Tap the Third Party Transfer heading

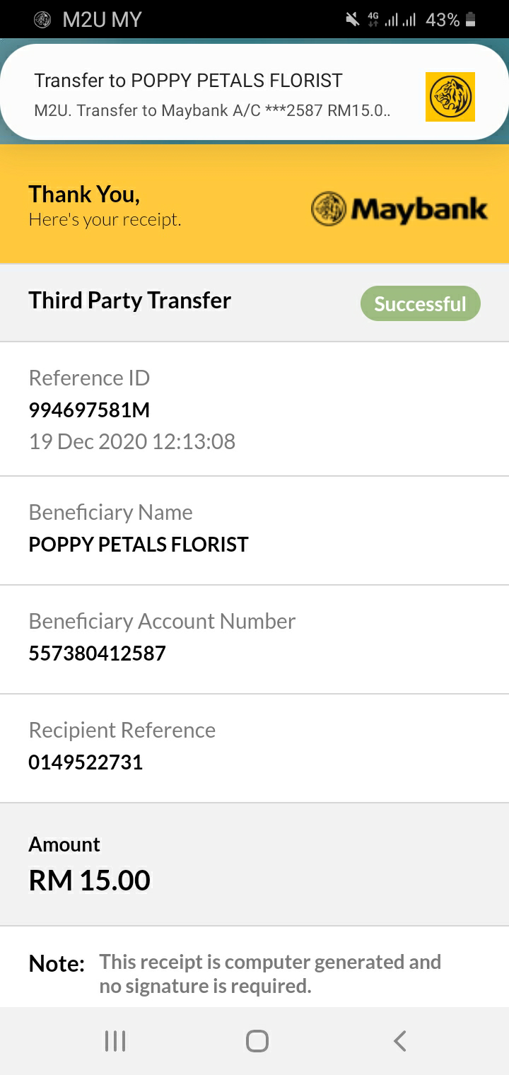click(130, 301)
